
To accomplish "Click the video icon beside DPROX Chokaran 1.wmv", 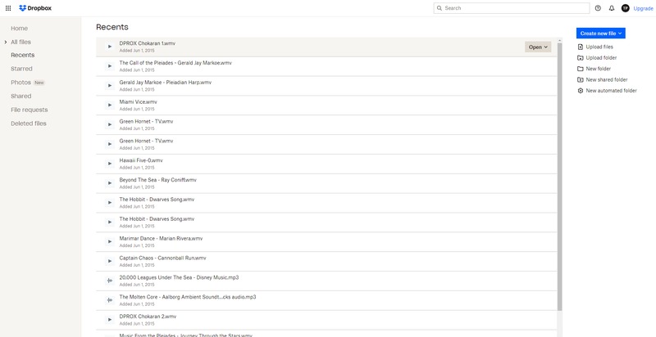I will (110, 47).
